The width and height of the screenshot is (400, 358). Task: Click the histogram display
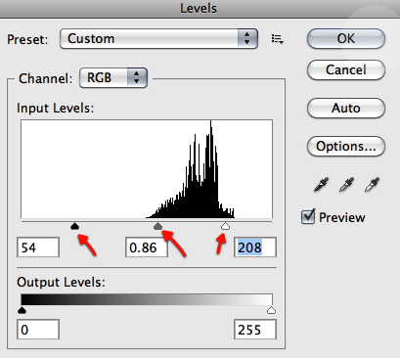[147, 169]
